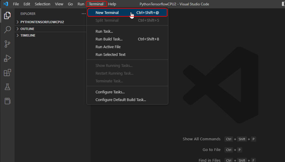
Task: Click Restart Running Task... entry
Action: coord(127,73)
